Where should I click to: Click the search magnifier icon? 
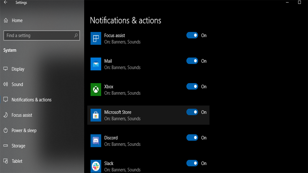76,36
